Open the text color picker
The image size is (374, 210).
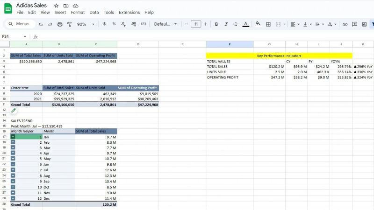pyautogui.click(x=246, y=24)
